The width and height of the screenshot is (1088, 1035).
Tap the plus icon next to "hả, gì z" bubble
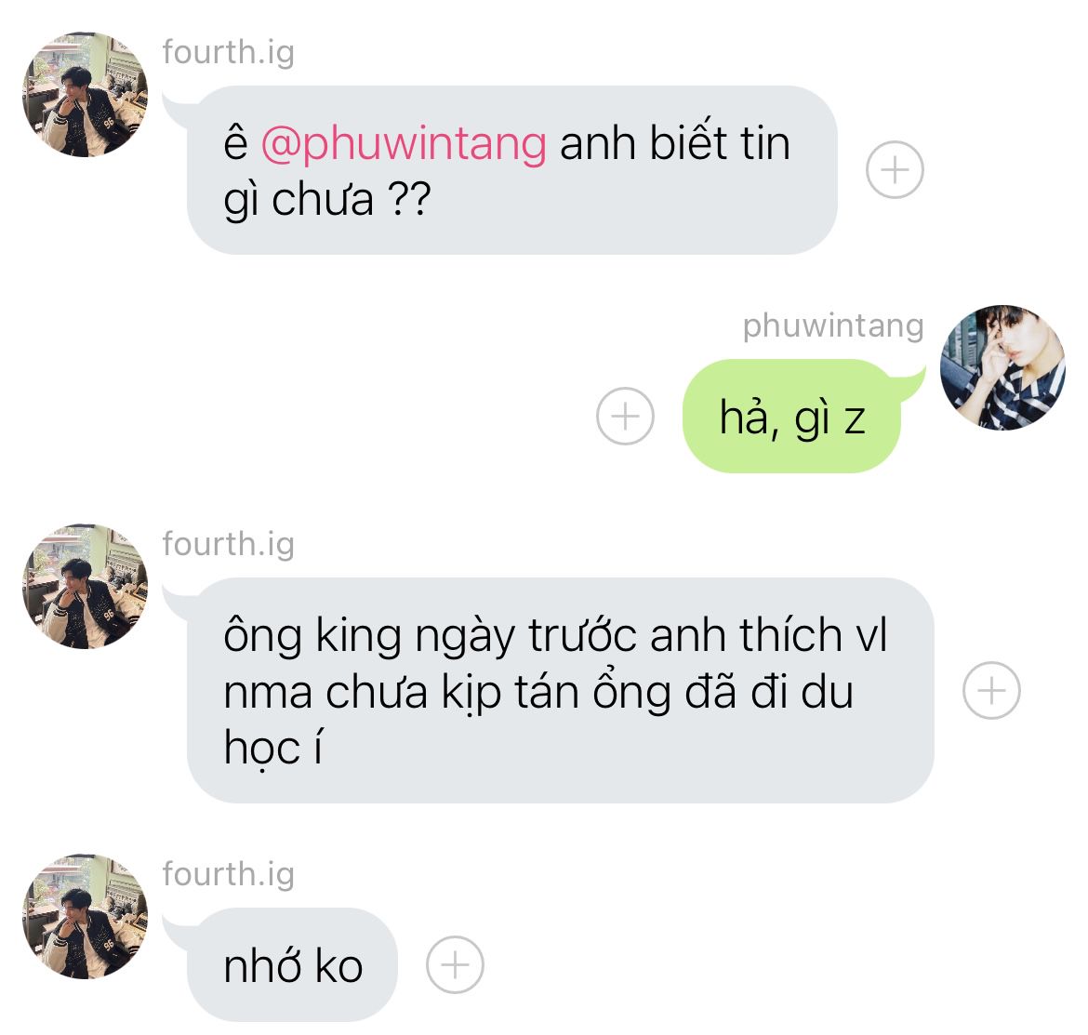click(x=625, y=417)
